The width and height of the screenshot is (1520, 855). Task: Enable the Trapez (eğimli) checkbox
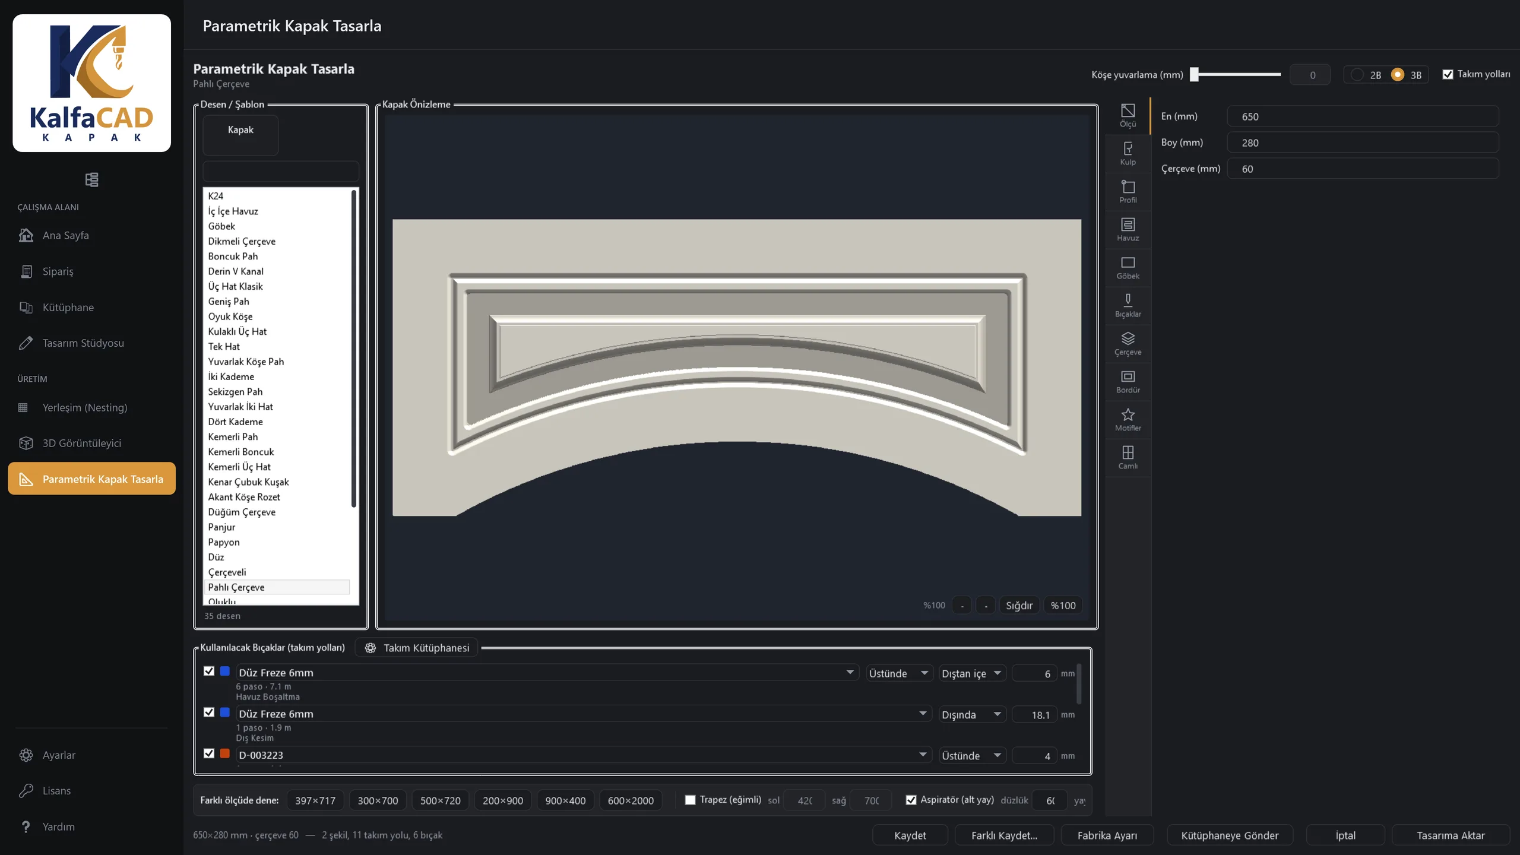(x=690, y=800)
